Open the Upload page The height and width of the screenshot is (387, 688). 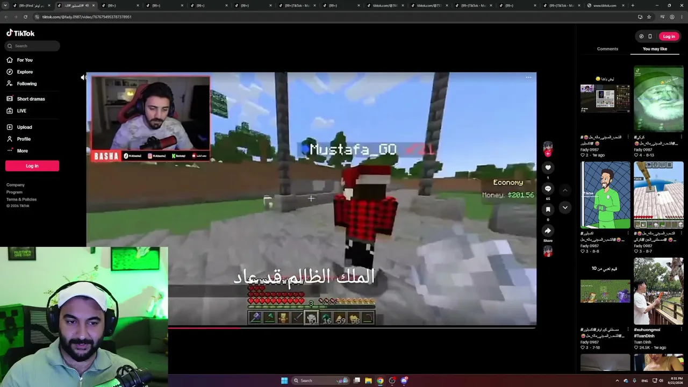(x=19, y=127)
